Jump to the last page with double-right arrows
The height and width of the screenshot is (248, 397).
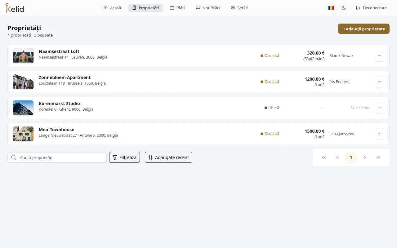[x=378, y=157]
